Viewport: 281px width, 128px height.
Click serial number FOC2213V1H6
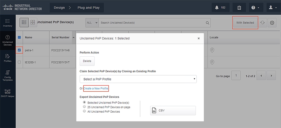(61, 50)
